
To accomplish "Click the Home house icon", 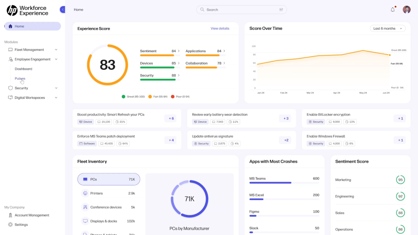I will 10,26.
